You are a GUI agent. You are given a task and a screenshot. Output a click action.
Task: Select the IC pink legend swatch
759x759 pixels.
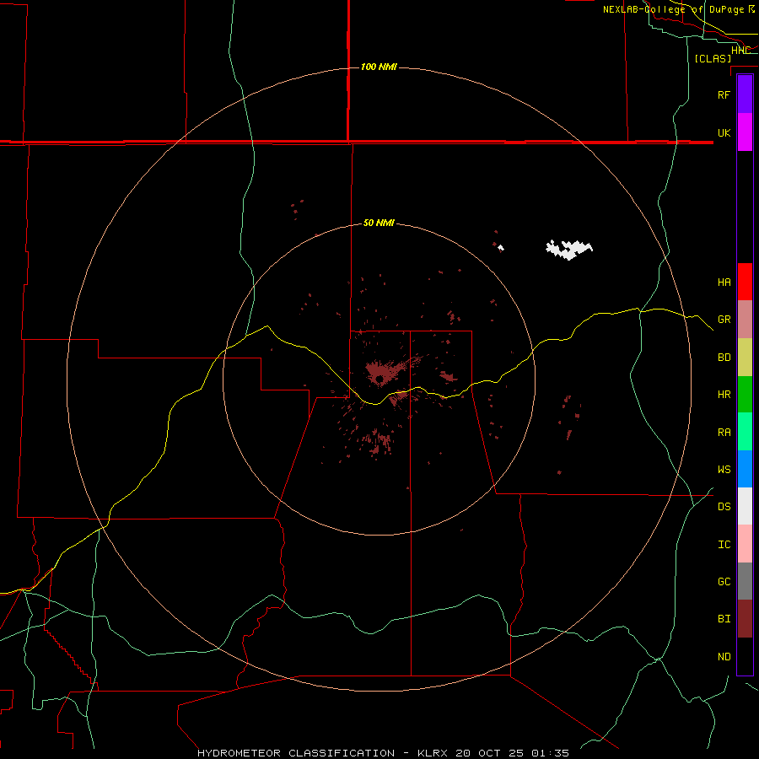[745, 544]
